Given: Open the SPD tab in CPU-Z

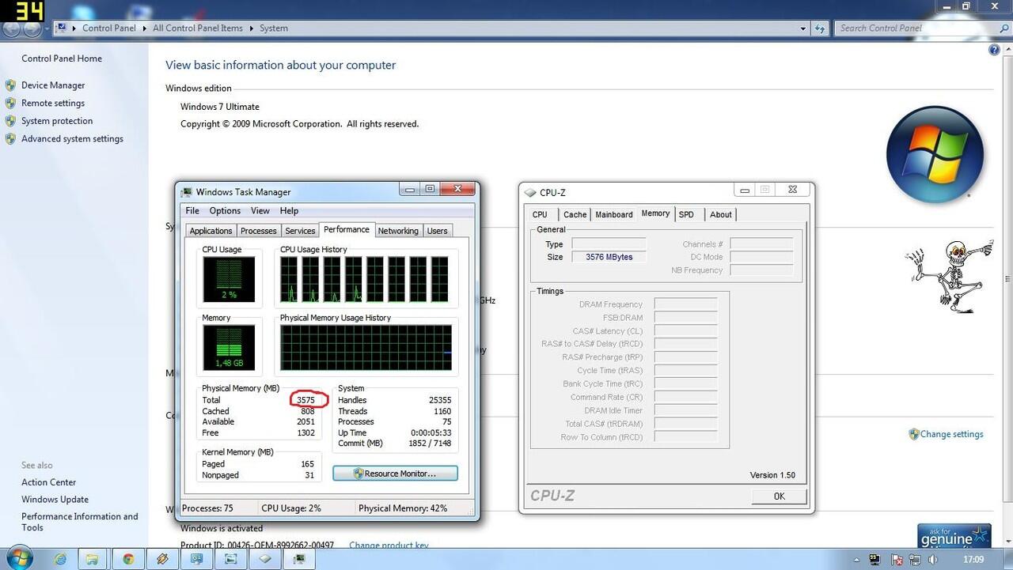Looking at the screenshot, I should 685,214.
